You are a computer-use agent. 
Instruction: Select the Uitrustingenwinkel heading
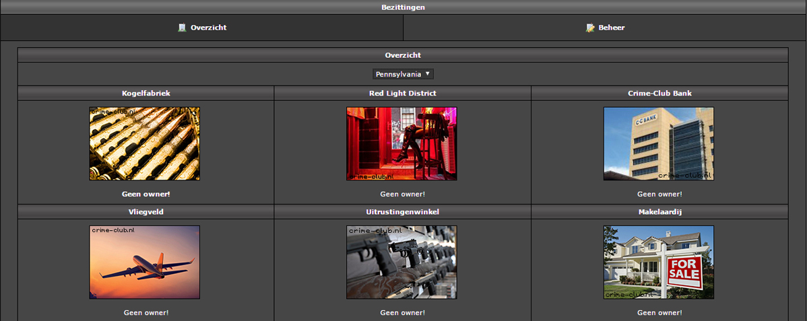pyautogui.click(x=402, y=211)
